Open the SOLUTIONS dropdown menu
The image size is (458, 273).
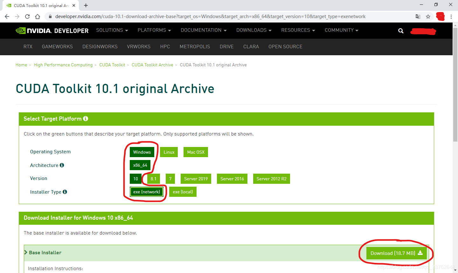(112, 30)
